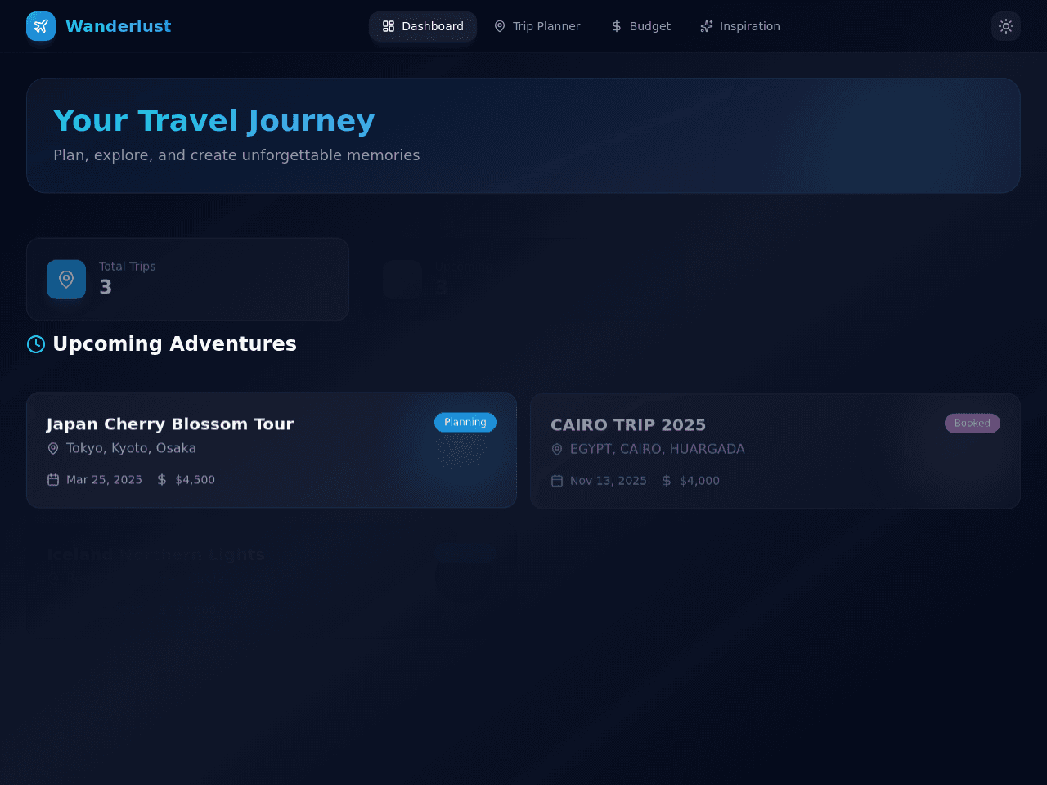Open the CAIRO TRIP 2025 card

[x=775, y=451]
